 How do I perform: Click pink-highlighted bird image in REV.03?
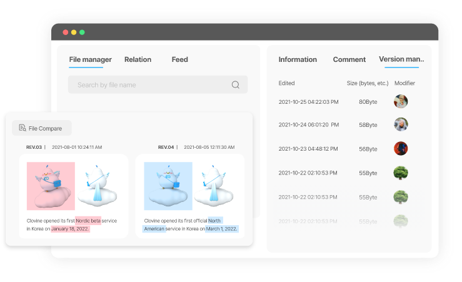pyautogui.click(x=51, y=186)
